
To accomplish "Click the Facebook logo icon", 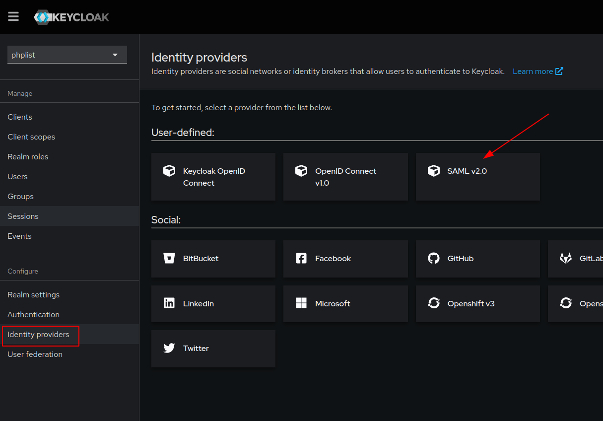I will click(x=301, y=258).
